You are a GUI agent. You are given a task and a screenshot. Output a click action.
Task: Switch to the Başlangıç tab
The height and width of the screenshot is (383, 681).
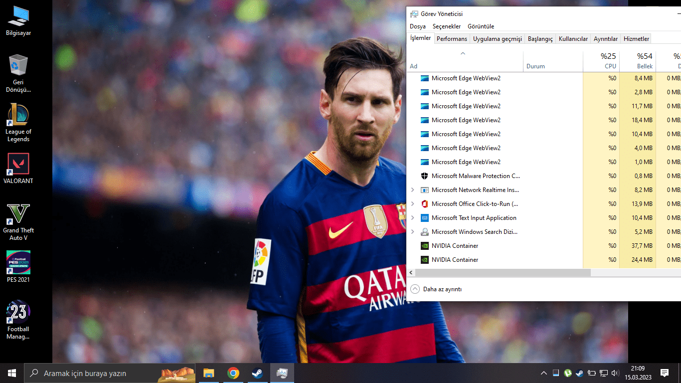pyautogui.click(x=540, y=39)
